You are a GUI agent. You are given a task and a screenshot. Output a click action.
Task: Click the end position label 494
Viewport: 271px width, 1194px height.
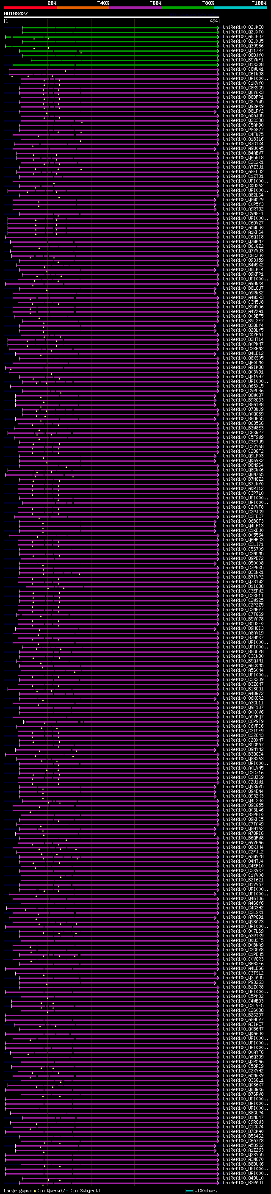[x=213, y=21]
